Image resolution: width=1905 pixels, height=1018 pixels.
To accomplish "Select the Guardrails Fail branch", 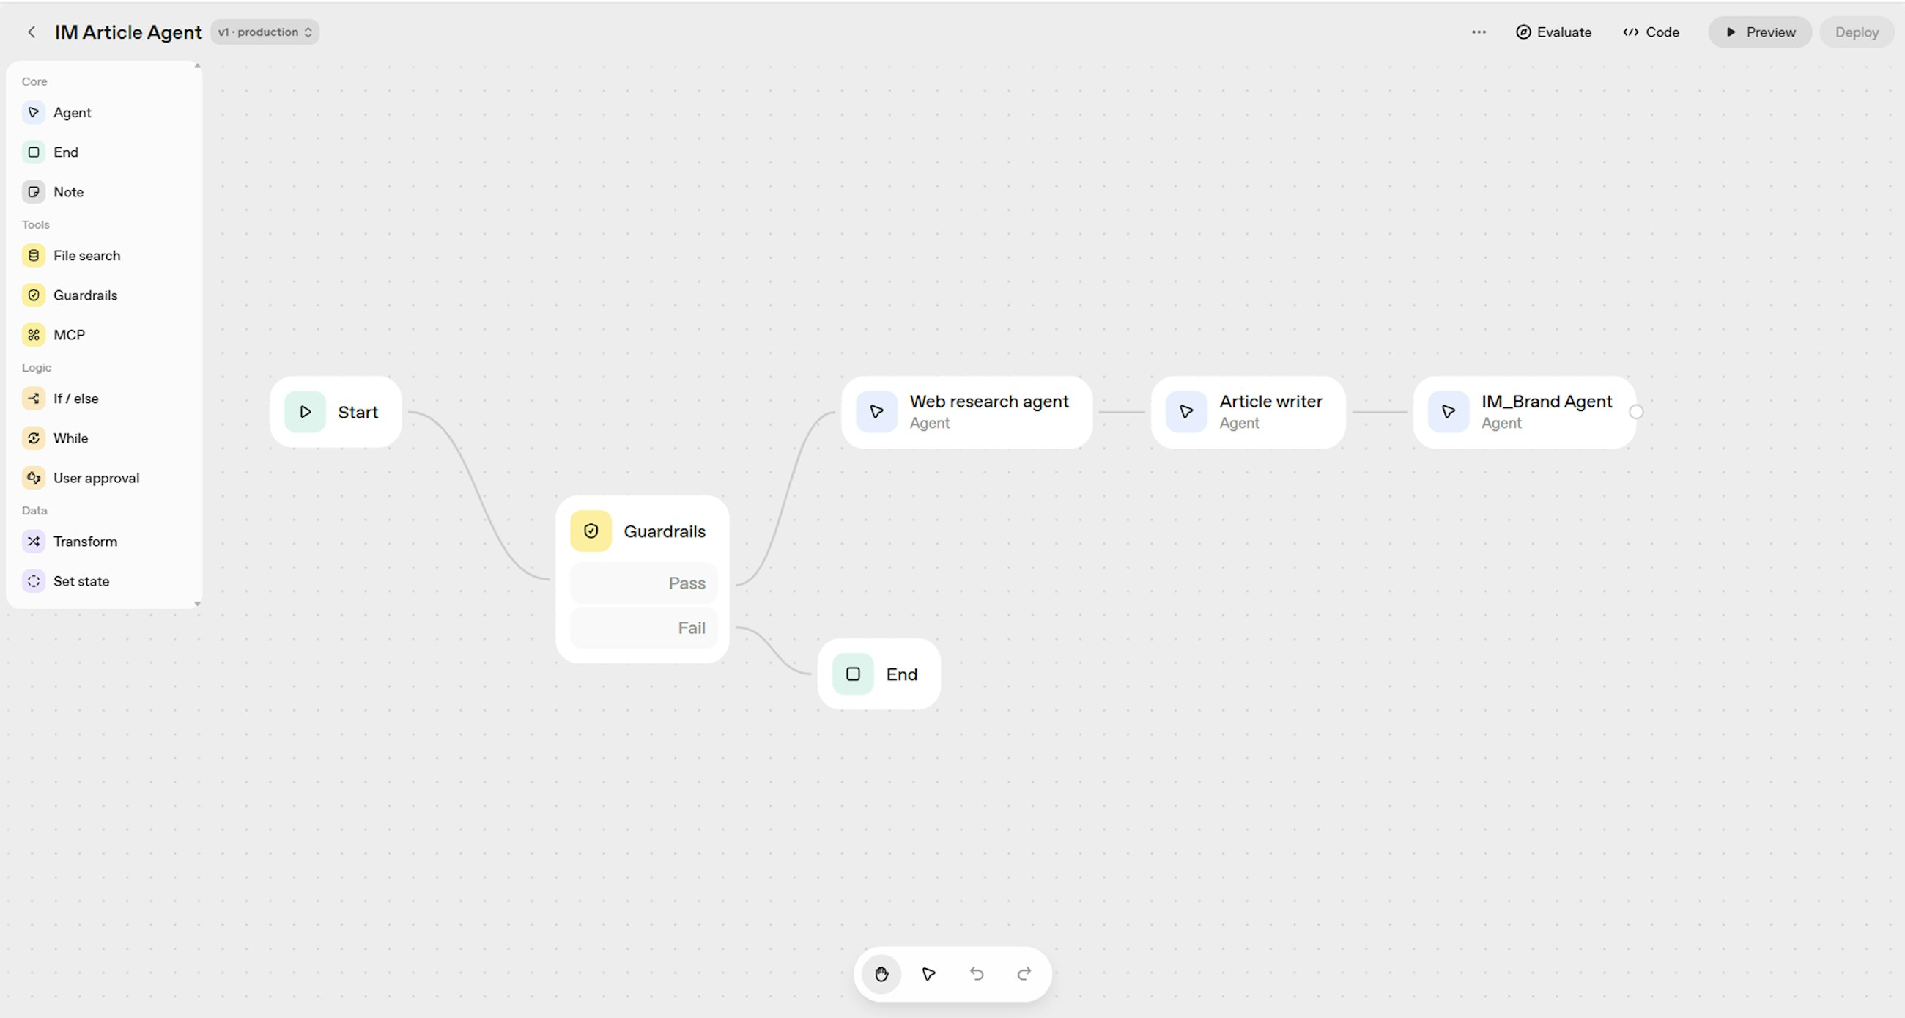I will [643, 628].
